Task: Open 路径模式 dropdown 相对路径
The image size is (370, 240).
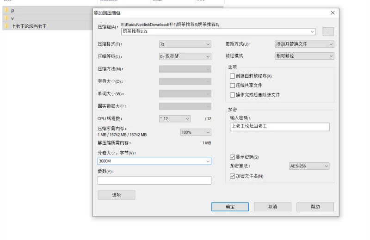Action: [x=304, y=56]
